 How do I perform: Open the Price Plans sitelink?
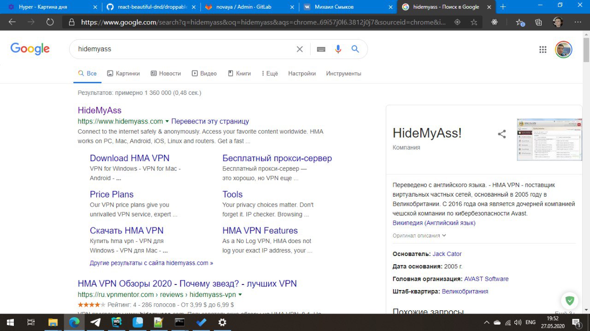coord(112,194)
